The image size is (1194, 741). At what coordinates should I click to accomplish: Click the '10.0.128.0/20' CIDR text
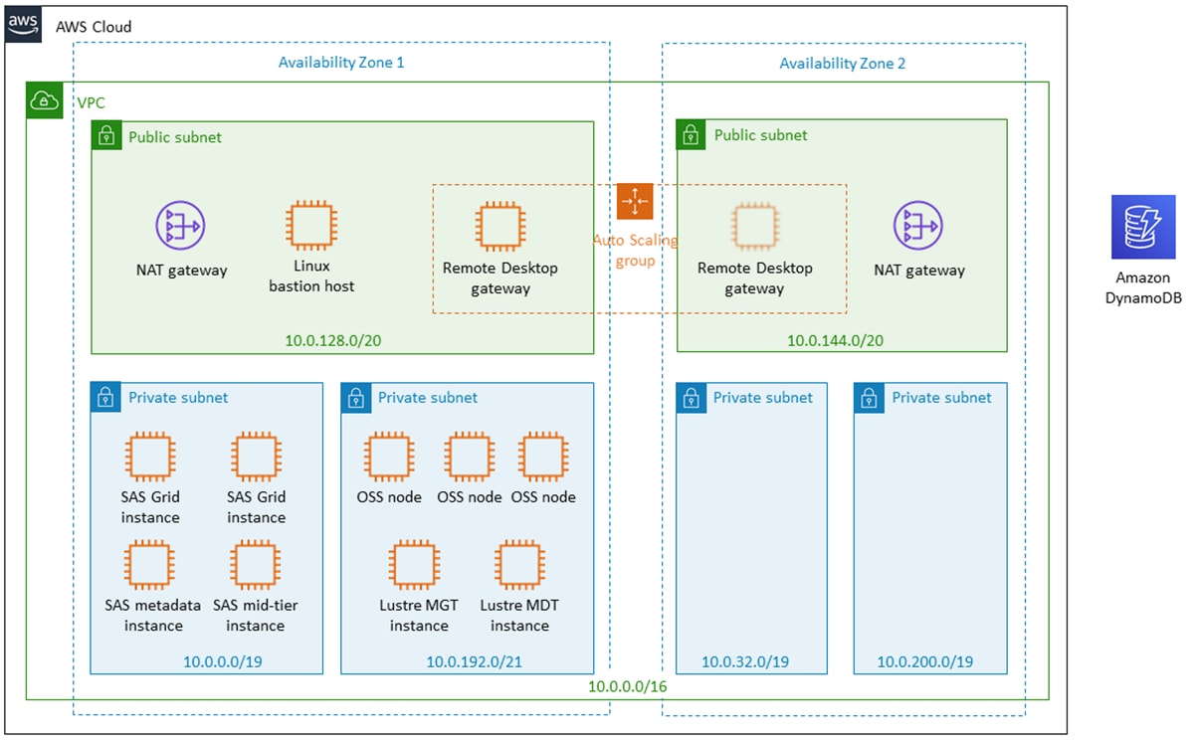[333, 340]
